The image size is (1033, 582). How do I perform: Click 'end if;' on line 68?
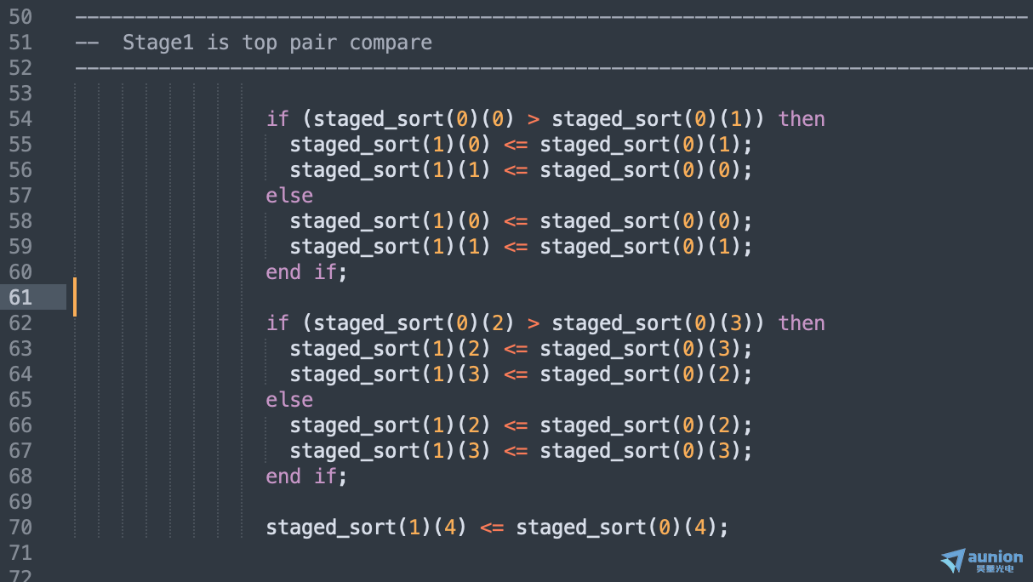click(x=306, y=476)
